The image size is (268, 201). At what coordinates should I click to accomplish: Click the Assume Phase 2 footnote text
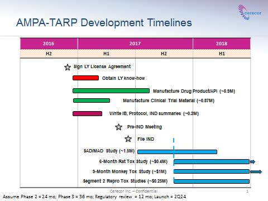point(94,197)
